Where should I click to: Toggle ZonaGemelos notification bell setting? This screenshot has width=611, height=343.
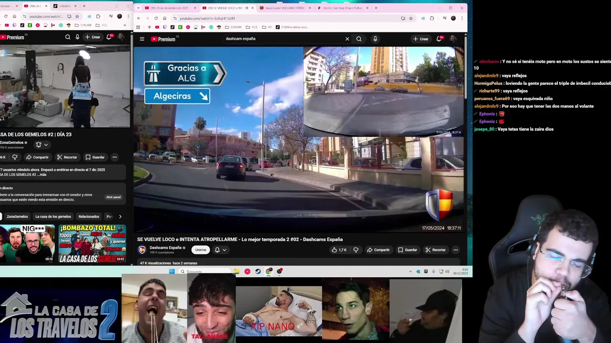tap(42, 145)
